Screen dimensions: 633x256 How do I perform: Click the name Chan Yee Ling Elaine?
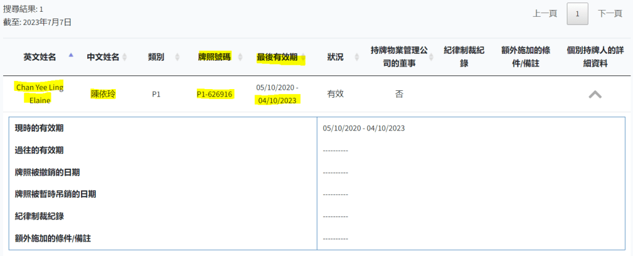pyautogui.click(x=40, y=93)
